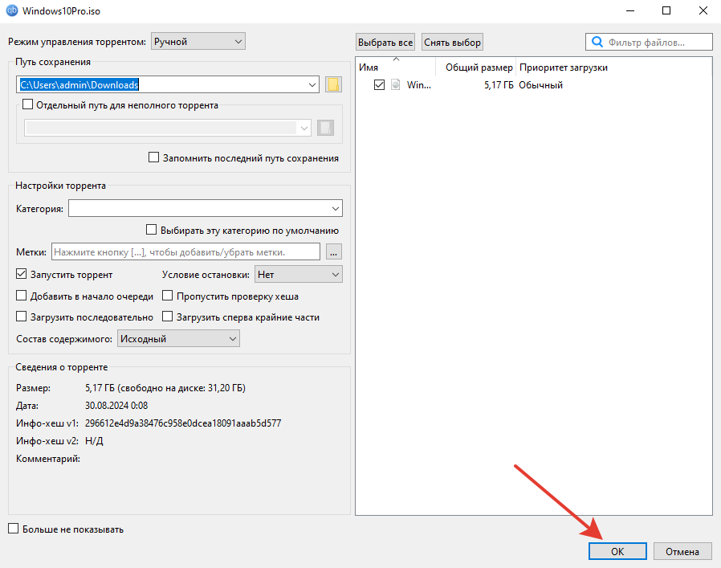Sort by the Имя column header
Image resolution: width=721 pixels, height=568 pixels.
coord(396,67)
